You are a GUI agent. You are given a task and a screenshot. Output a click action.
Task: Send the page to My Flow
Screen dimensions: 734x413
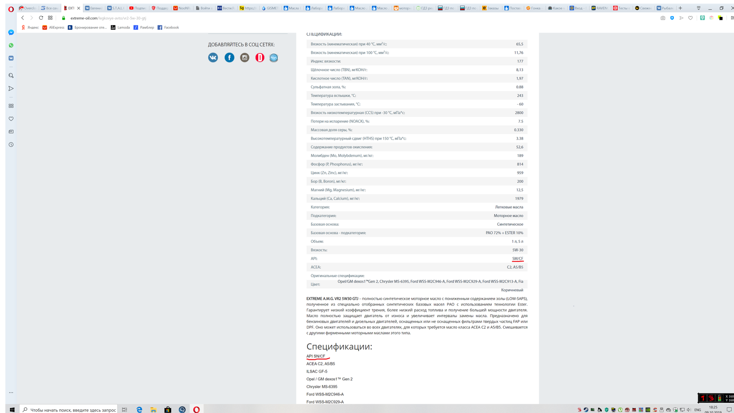pyautogui.click(x=681, y=18)
